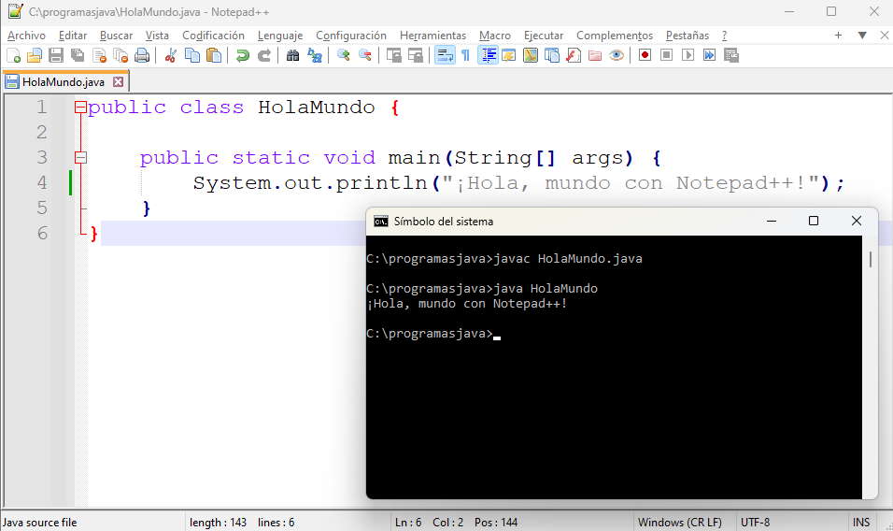Viewport: 893px width, 531px height.
Task: Toggle show all characters pilcrow icon
Action: point(466,55)
